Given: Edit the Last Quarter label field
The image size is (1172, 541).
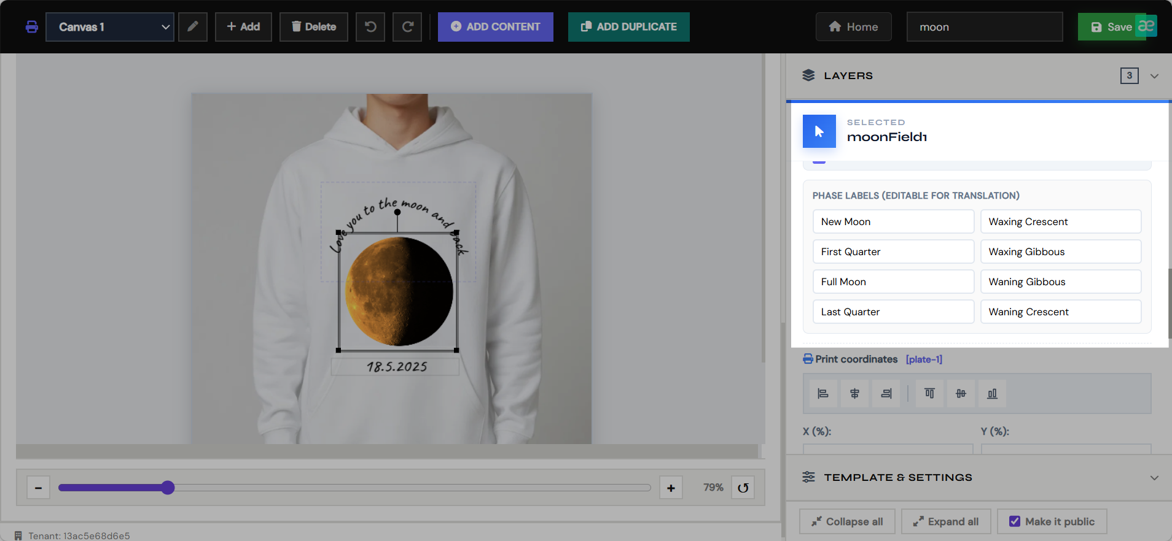Looking at the screenshot, I should (x=893, y=312).
